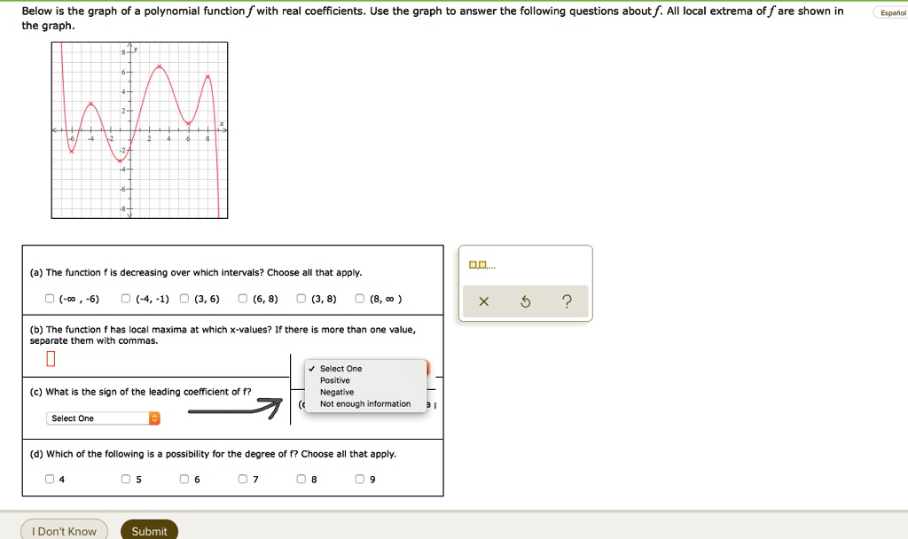908x539 pixels.
Task: Mark degree 7 as a possibility
Action: pyautogui.click(x=242, y=479)
